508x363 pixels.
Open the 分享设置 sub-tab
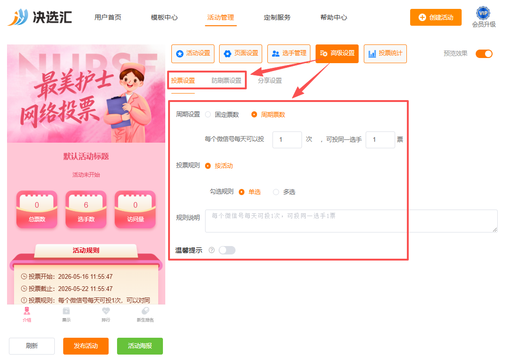coord(270,80)
